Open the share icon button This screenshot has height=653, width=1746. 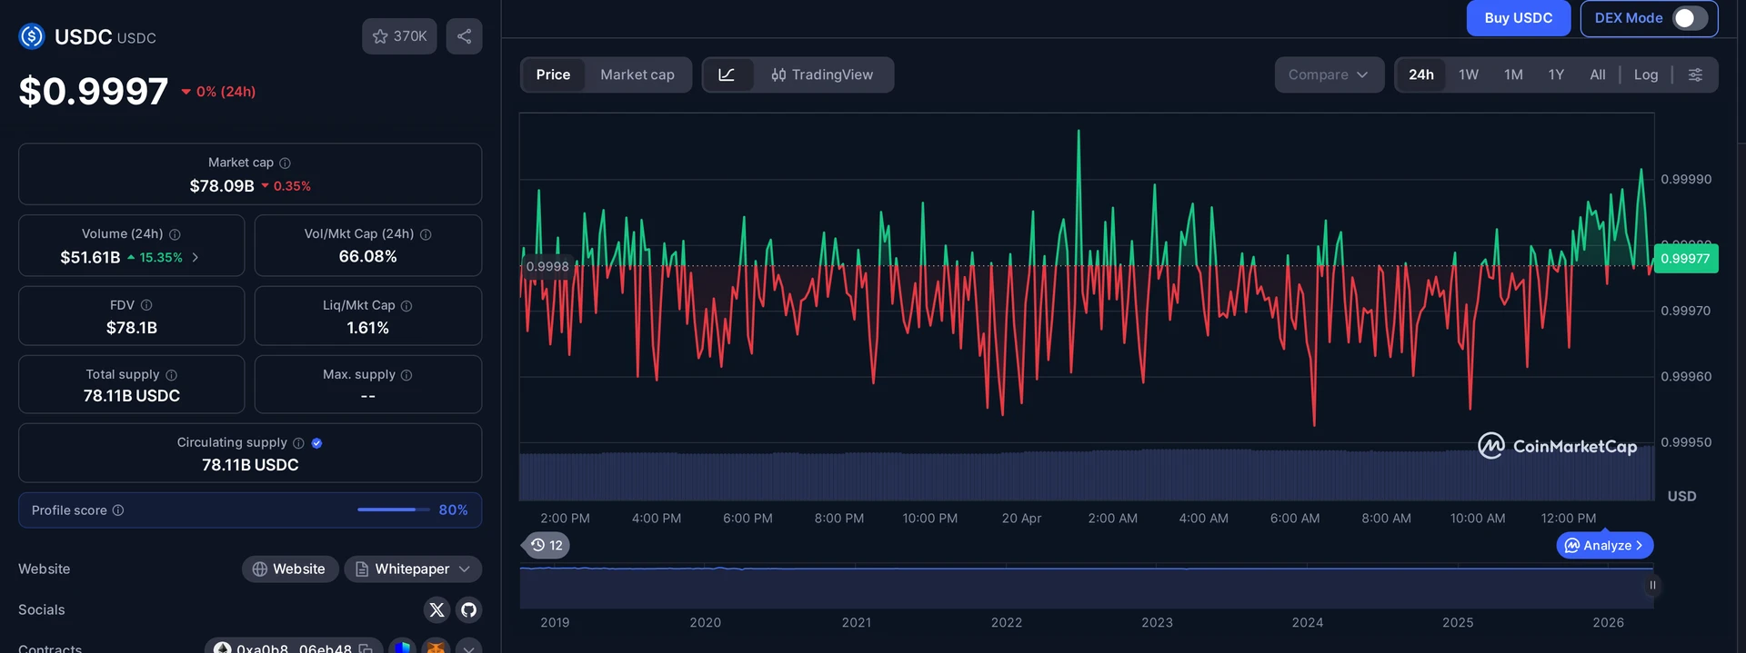click(464, 36)
